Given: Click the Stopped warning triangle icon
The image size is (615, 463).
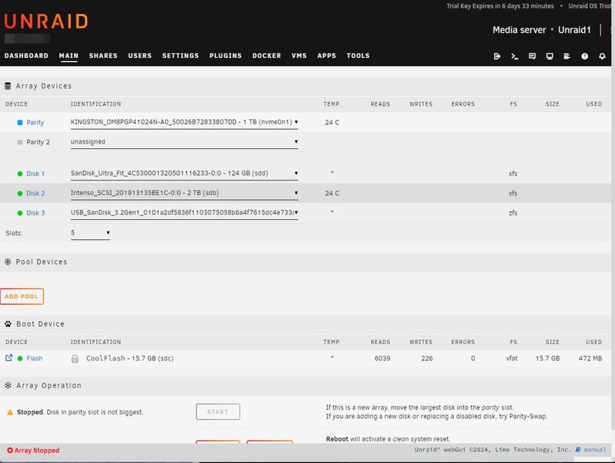Looking at the screenshot, I should click(10, 412).
